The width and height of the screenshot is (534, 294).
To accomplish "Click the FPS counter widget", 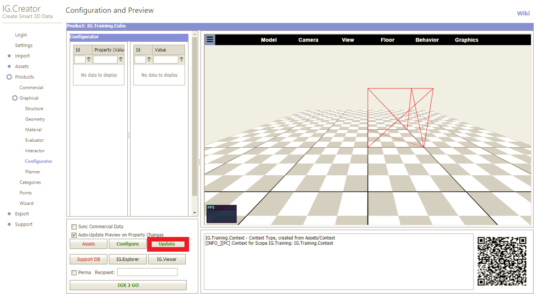I will (x=221, y=214).
